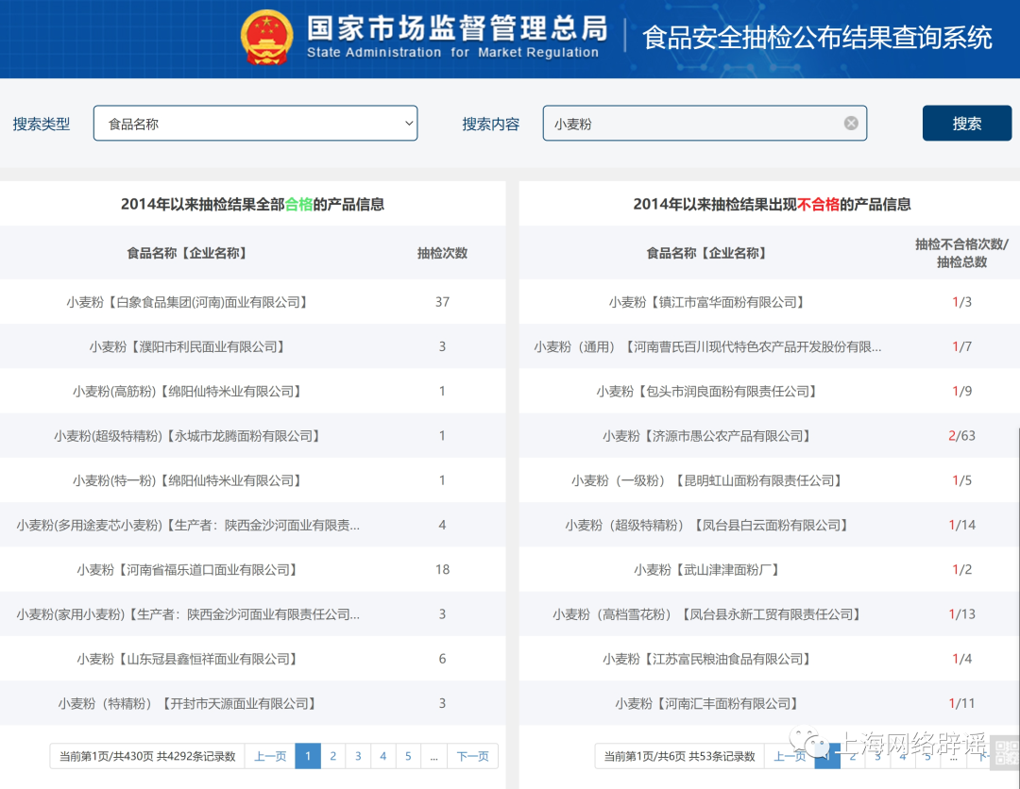Open the search type dropdown

[255, 124]
